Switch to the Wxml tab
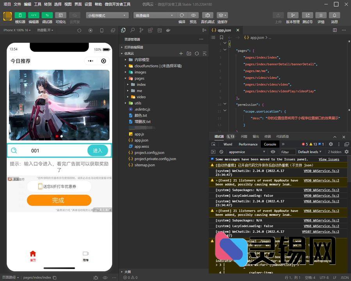 pos(228,144)
